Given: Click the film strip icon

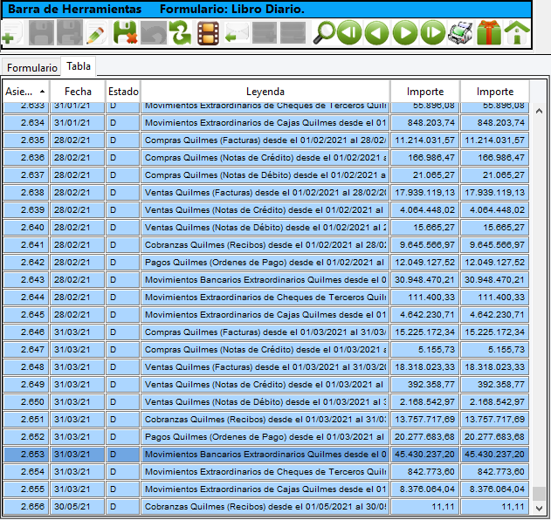Looking at the screenshot, I should click(x=208, y=33).
